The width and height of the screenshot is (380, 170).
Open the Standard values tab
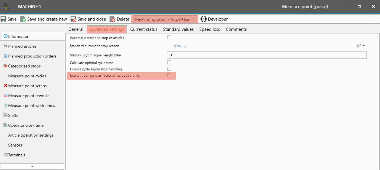[178, 29]
